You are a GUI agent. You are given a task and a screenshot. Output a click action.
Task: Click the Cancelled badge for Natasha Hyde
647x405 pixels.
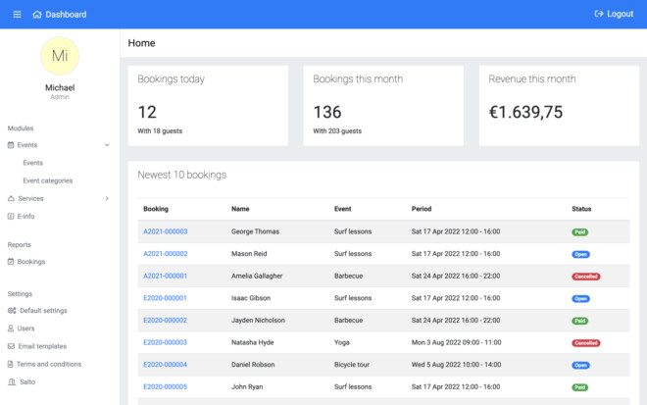586,343
